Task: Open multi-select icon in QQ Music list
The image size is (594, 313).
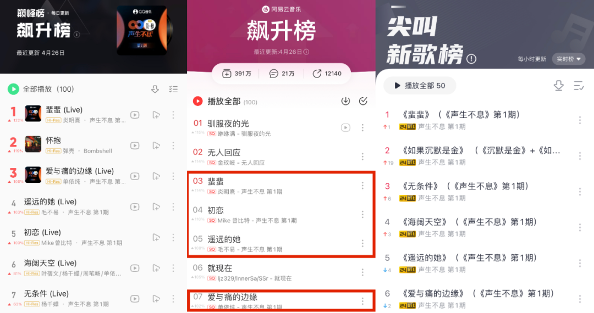Action: (173, 89)
